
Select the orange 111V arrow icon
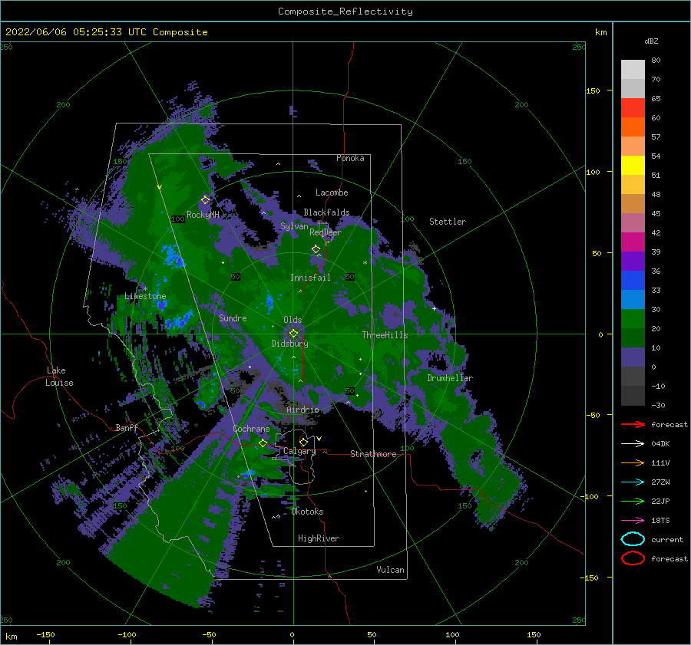pos(633,462)
